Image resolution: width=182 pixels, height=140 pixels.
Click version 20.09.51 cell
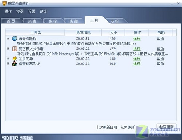83,39
